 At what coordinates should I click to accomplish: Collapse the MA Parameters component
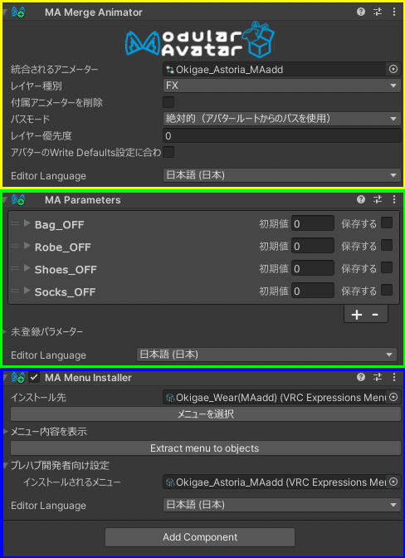pyautogui.click(x=5, y=199)
